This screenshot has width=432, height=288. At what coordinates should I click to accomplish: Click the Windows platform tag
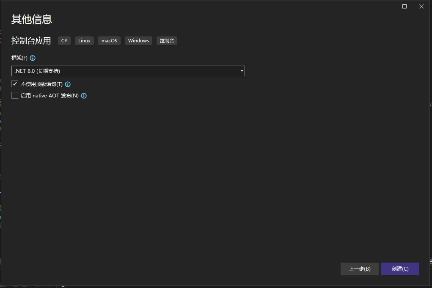[138, 41]
